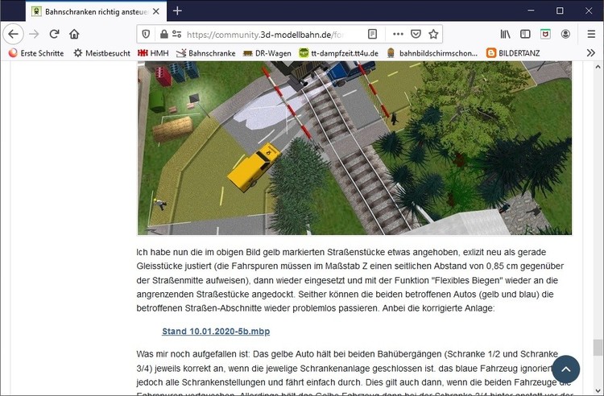This screenshot has width=604, height=396.
Task: Open tracking protection shield info
Action: [x=146, y=35]
